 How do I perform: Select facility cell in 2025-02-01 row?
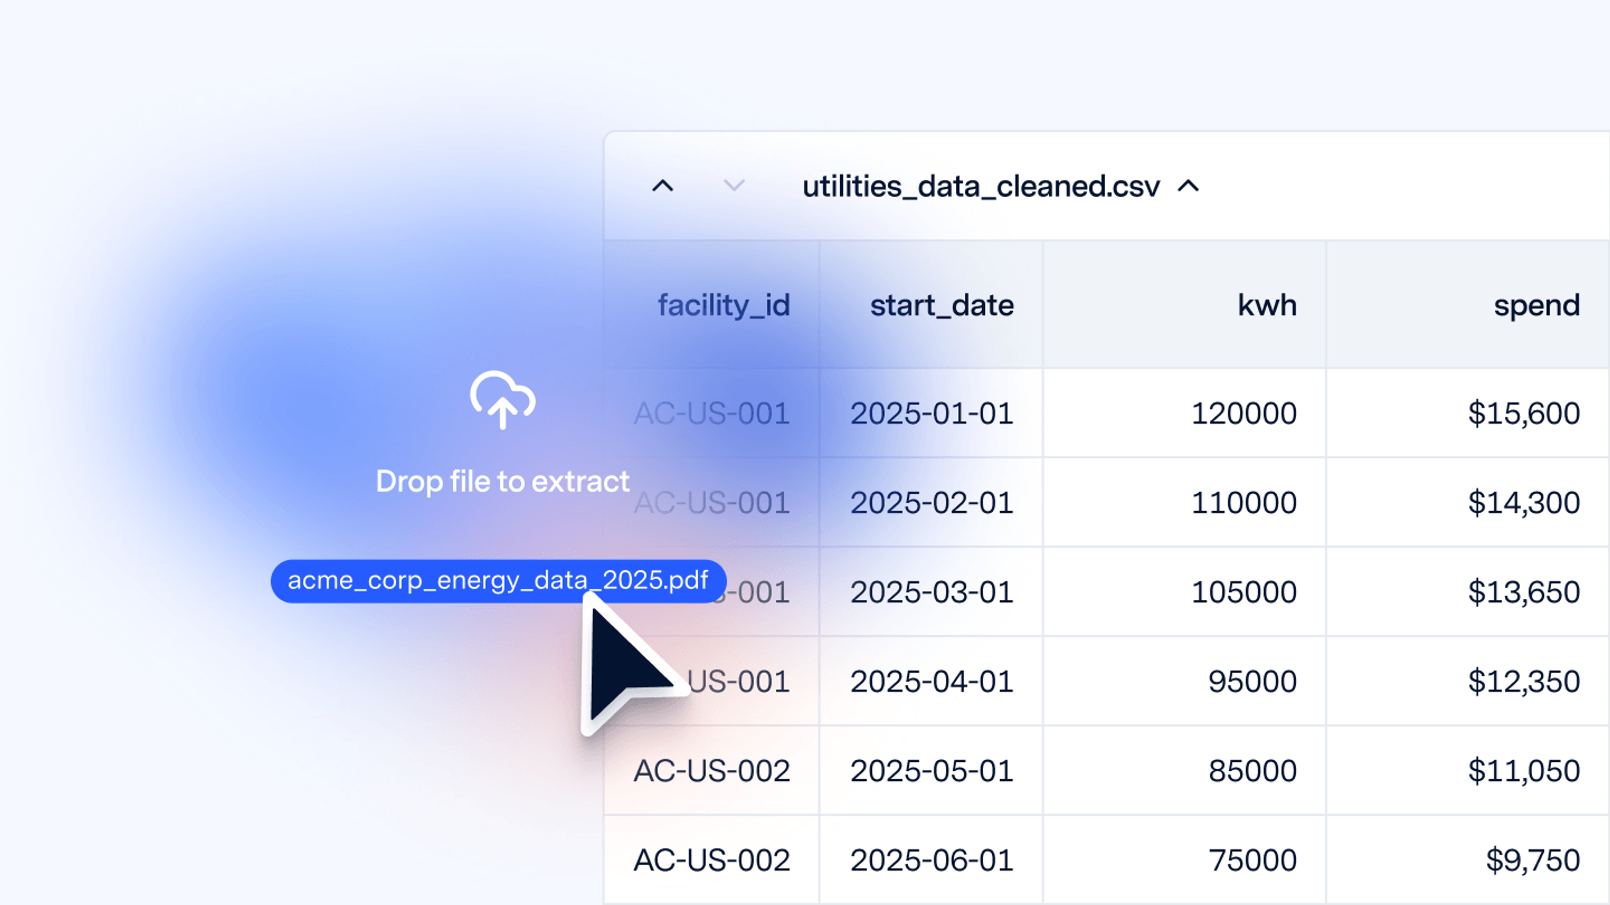point(711,502)
